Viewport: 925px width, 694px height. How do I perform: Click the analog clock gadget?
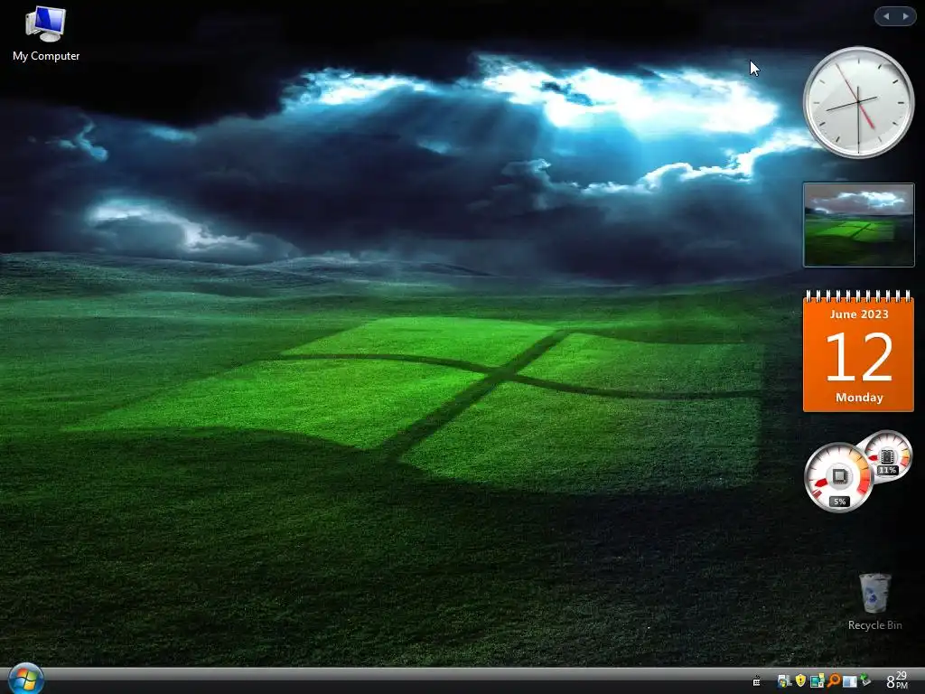click(x=858, y=102)
